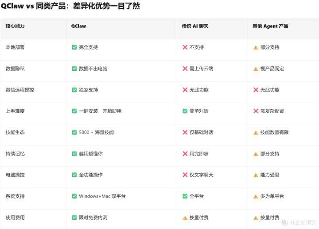319x229 pixels.
Task: Click the warning icon beside 视产品而定
Action: [x=256, y=69]
